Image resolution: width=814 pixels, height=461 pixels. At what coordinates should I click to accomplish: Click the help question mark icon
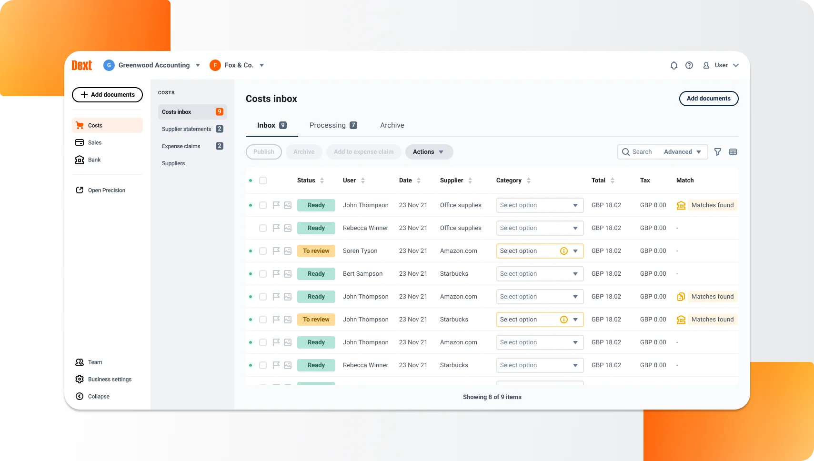coord(689,65)
